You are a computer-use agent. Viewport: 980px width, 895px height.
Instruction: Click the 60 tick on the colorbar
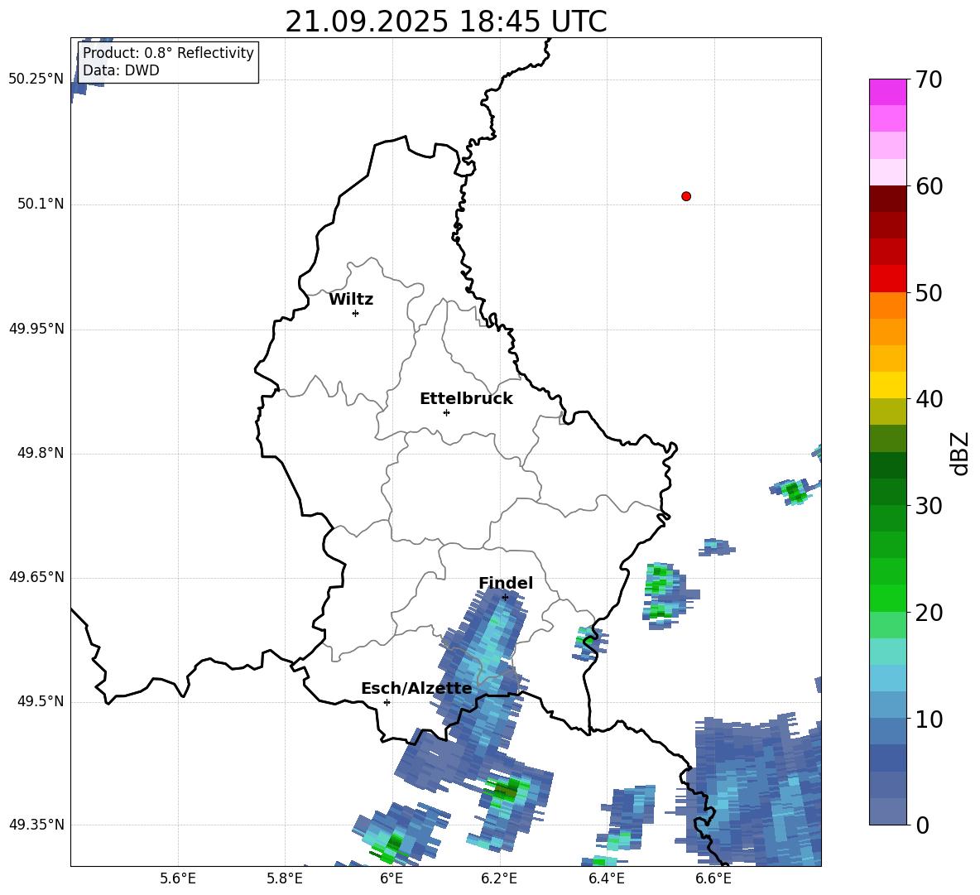coord(928,186)
